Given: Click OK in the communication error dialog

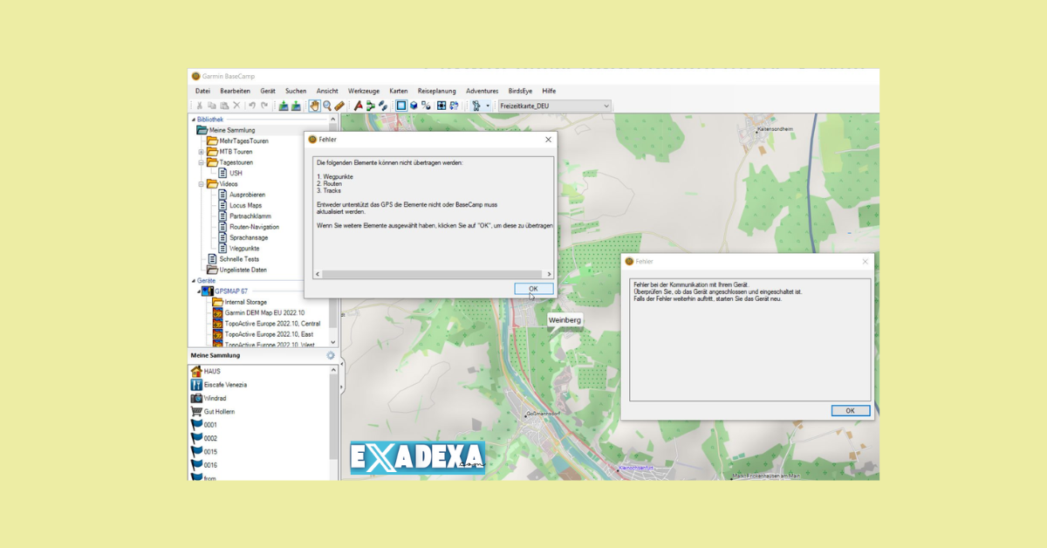Looking at the screenshot, I should (850, 410).
